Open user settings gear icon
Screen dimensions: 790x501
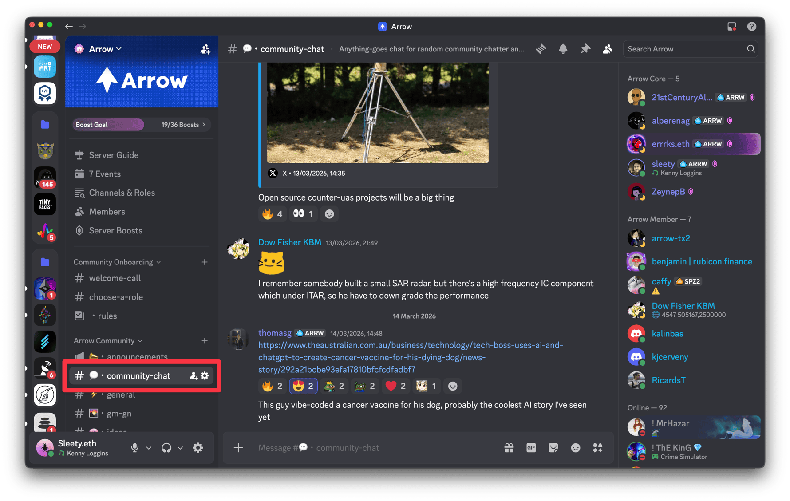tap(198, 448)
